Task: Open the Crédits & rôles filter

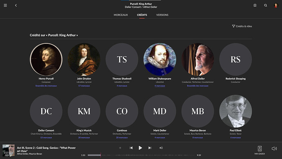Action: coord(242,26)
